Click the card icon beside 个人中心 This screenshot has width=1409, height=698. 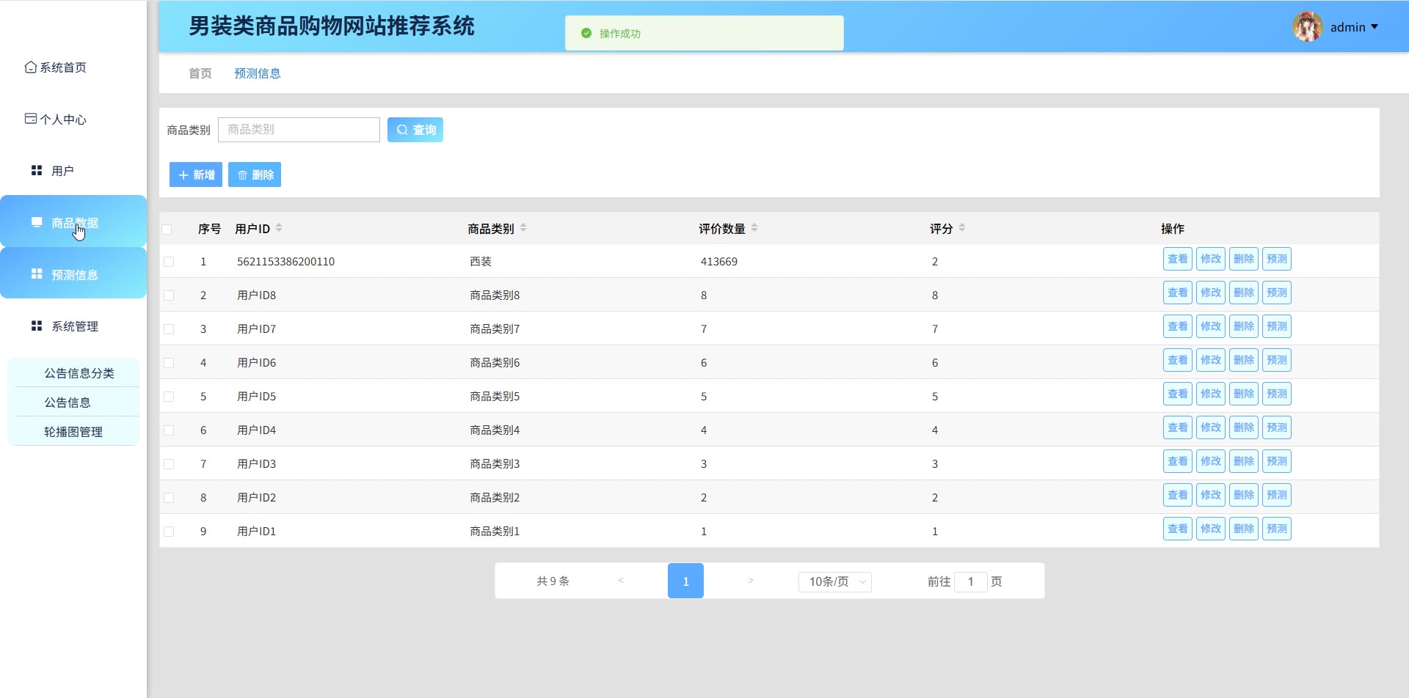tap(30, 119)
